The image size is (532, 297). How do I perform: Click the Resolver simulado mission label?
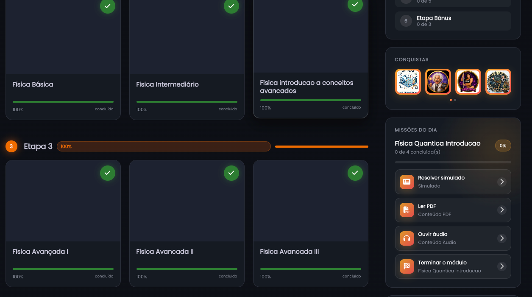click(441, 178)
